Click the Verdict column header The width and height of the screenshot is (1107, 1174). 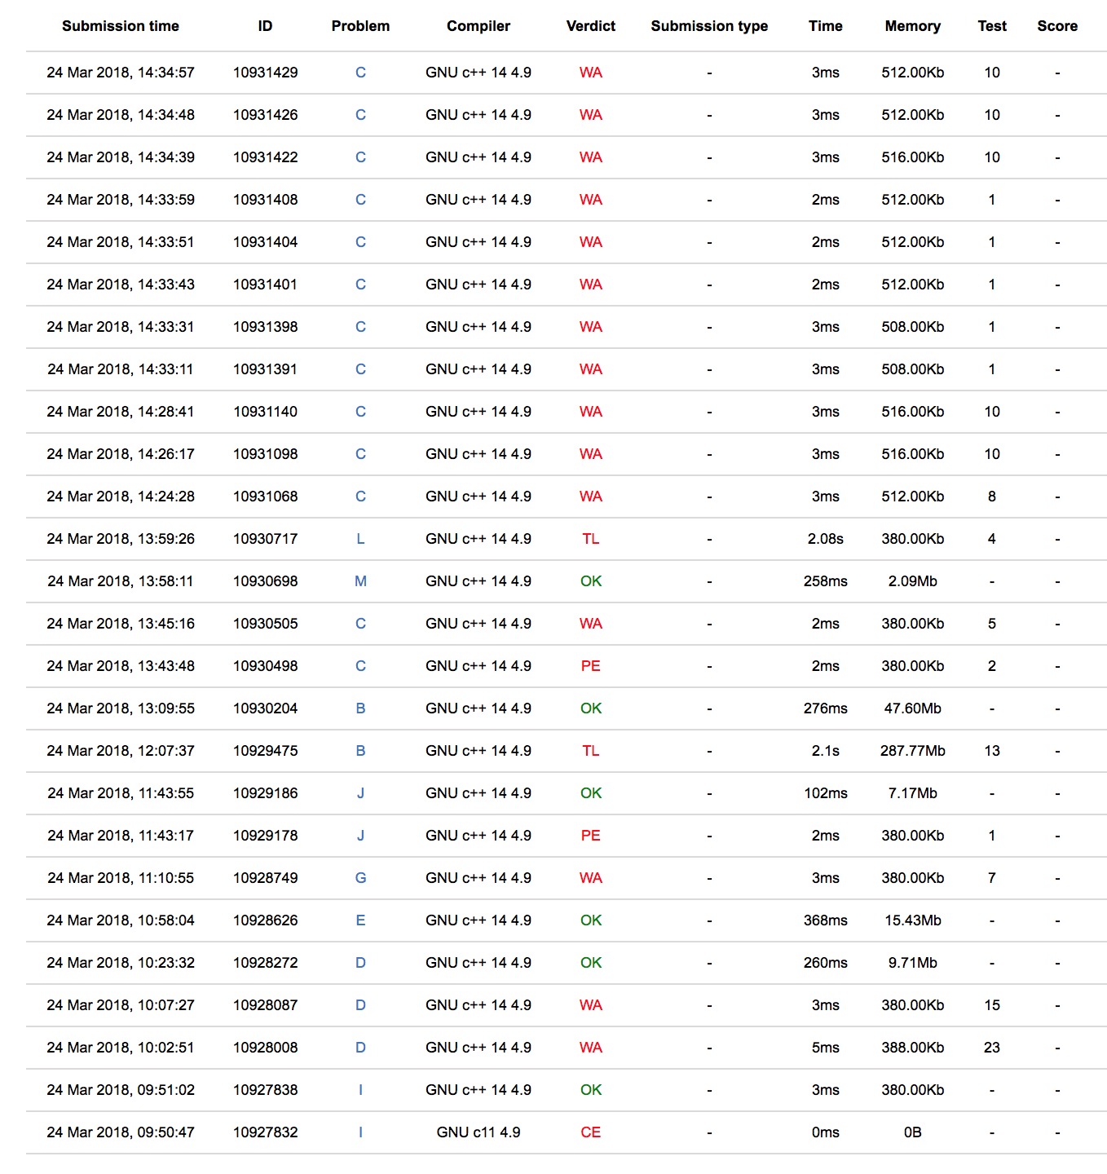591,26
